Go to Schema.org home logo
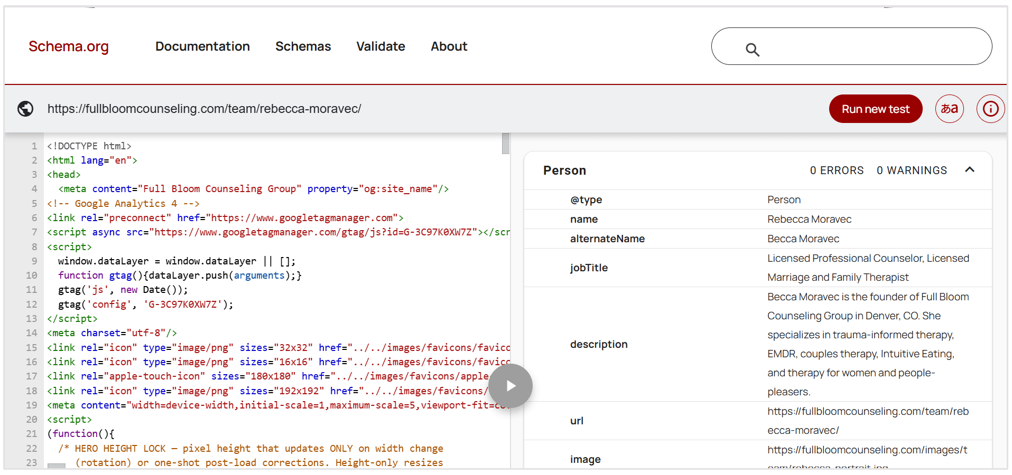Viewport: 1012px width, 475px height. [69, 46]
